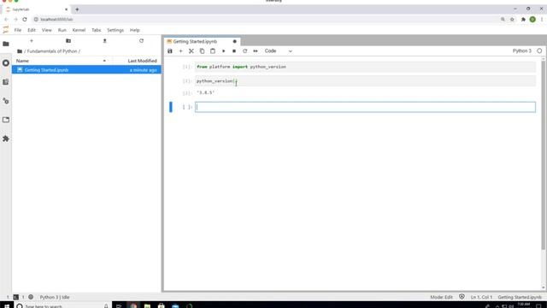
Task: Open File Explorer from the taskbar
Action: 147,306
